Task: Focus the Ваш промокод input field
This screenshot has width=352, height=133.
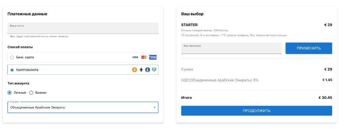Action: pyautogui.click(x=231, y=48)
